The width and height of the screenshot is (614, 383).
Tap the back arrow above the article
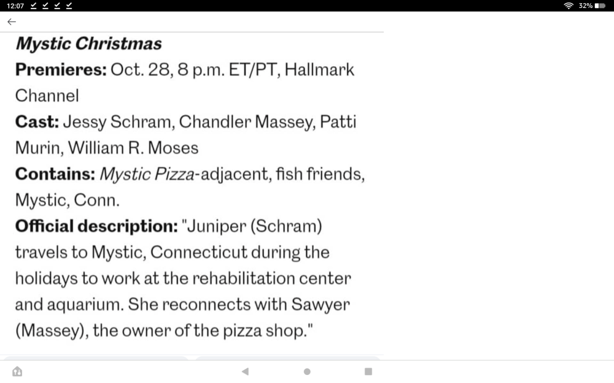tap(11, 21)
